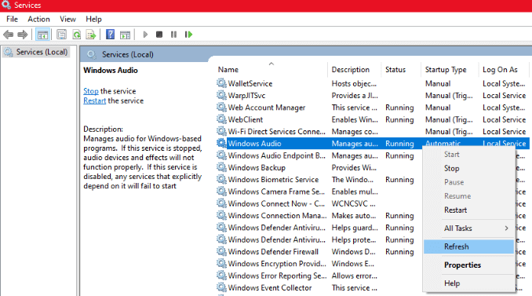Open the File menu

(13, 19)
